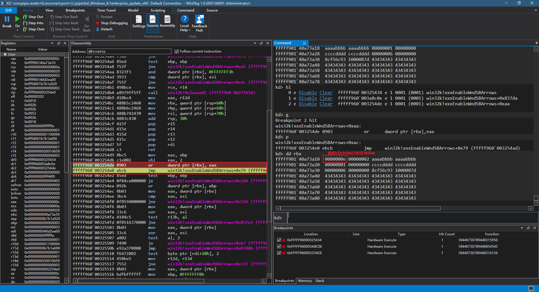Switch to the Breakpoints ribbon tab
This screenshot has height=292, width=539.
tap(75, 10)
